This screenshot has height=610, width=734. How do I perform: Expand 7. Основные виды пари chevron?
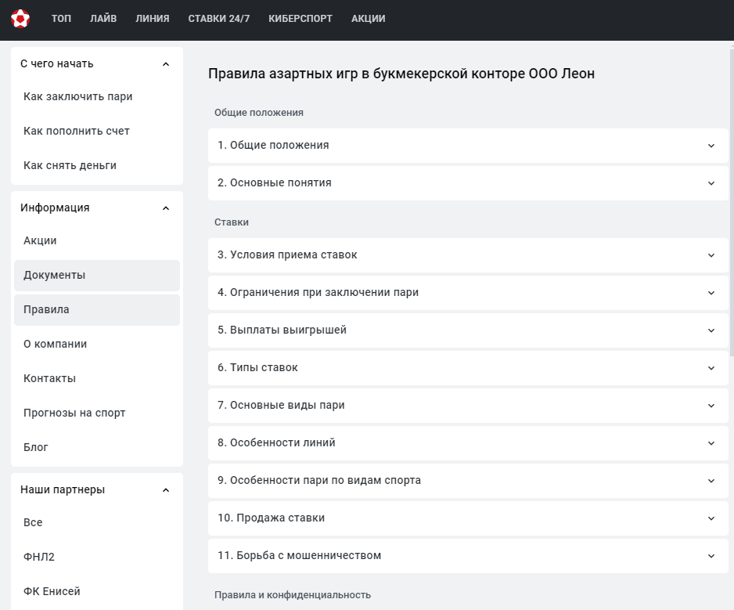(x=711, y=406)
